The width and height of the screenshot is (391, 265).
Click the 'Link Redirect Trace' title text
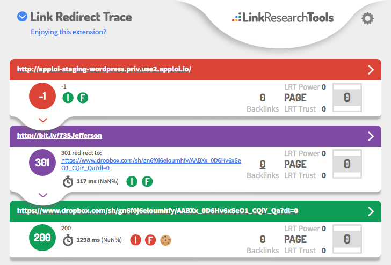coord(81,17)
